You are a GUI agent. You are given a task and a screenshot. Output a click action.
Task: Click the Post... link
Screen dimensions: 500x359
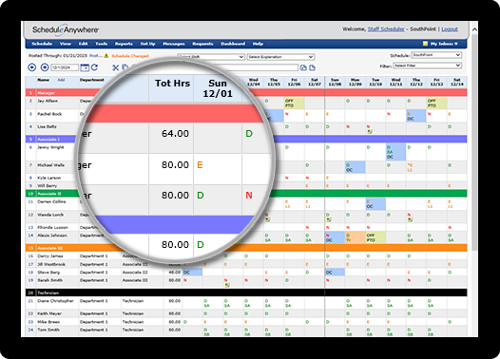(x=96, y=56)
